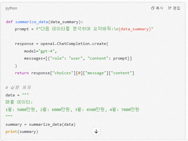
Task: Click the "1월: 5000만원" value
Action: coord(20,109)
